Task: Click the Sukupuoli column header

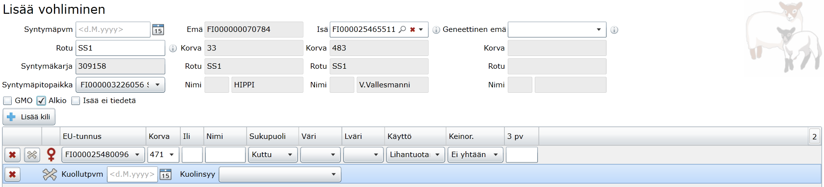Action: pyautogui.click(x=273, y=136)
